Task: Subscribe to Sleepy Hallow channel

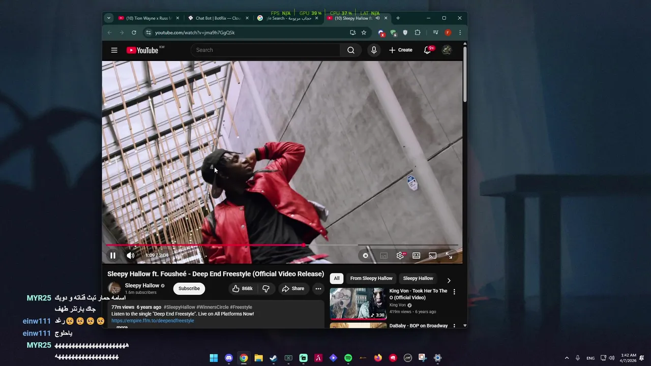Action: click(x=189, y=288)
